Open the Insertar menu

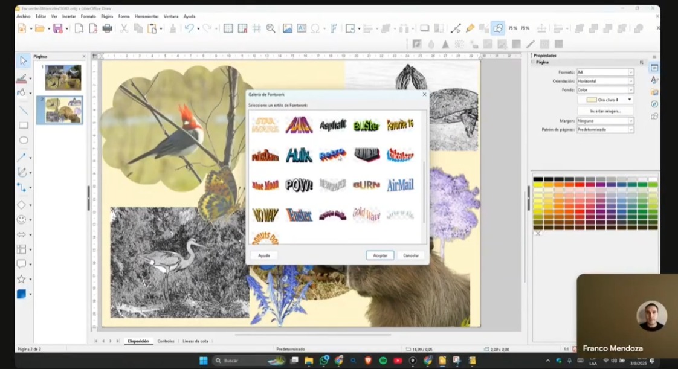[x=69, y=16]
